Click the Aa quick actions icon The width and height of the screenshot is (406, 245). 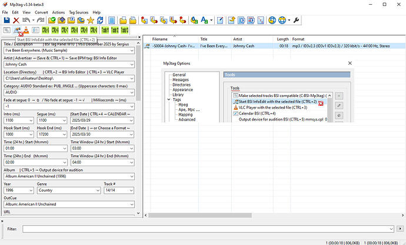point(204,20)
